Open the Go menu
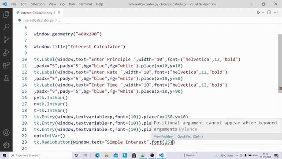Image resolution: width=282 pixels, height=159 pixels. pos(62,4)
